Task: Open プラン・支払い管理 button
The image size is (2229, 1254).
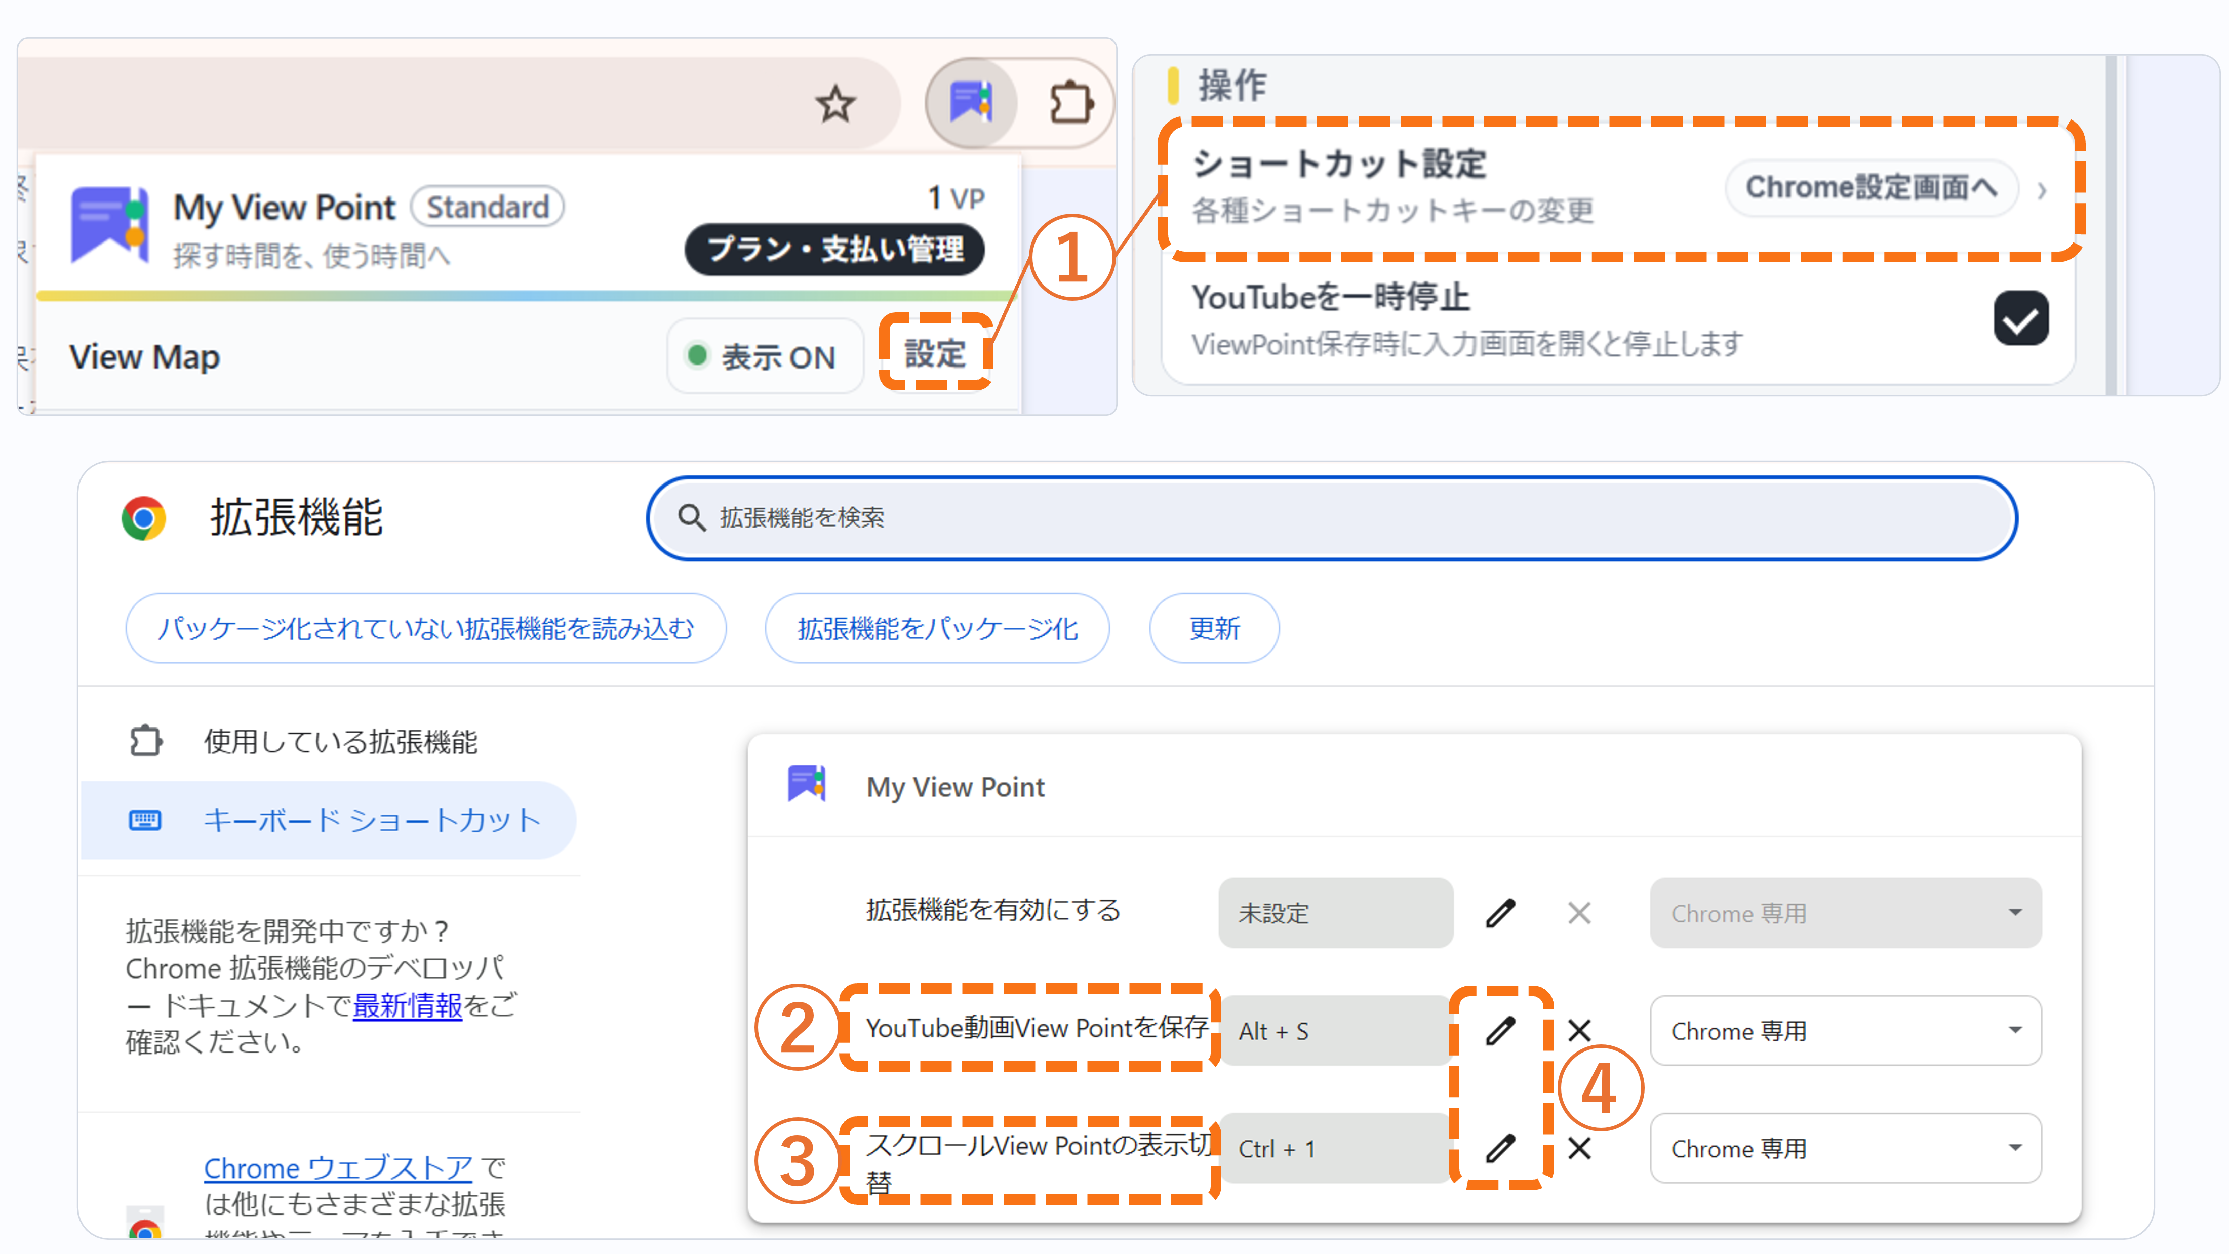Action: click(x=835, y=249)
